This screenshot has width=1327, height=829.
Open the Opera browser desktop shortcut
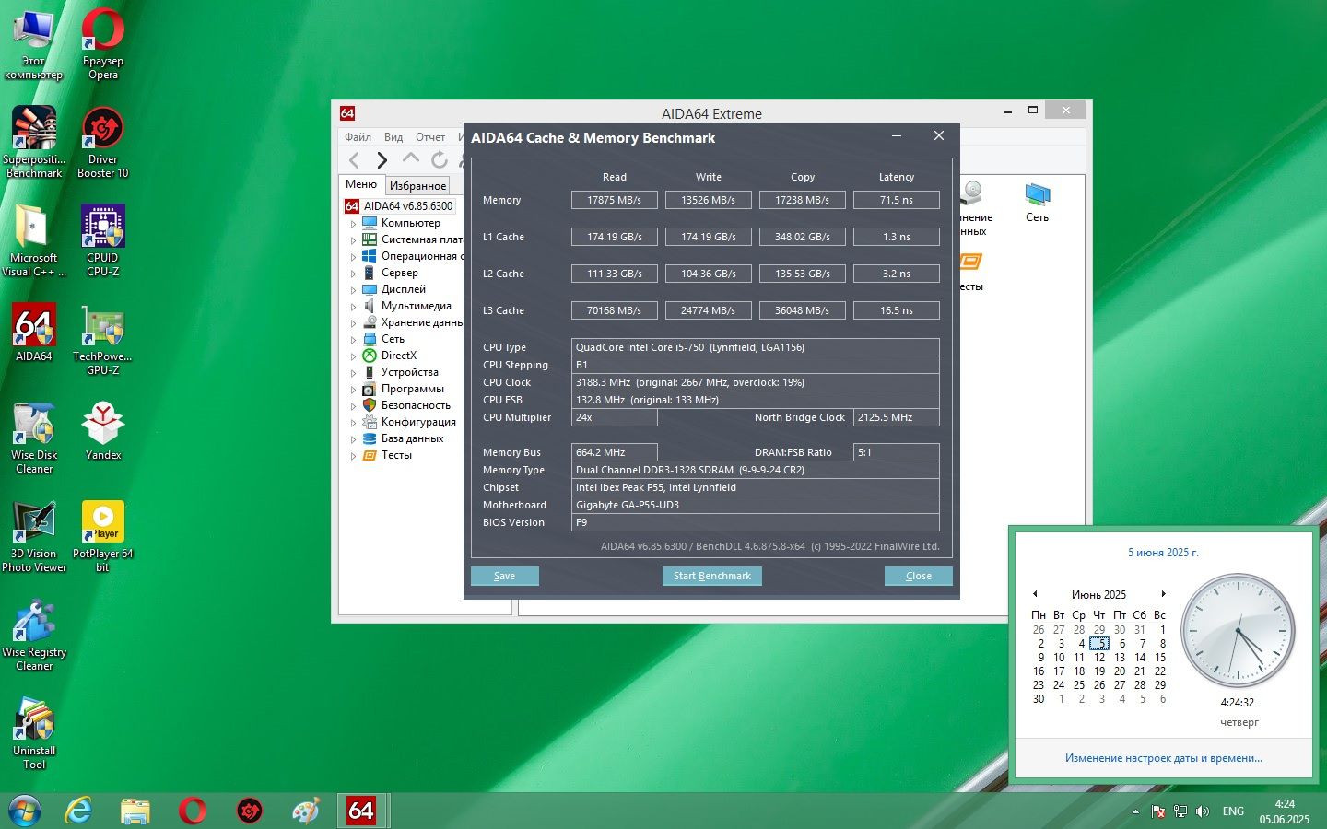102,44
